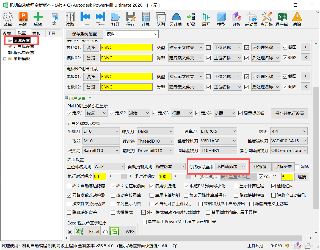Image resolution: width=320 pixels, height=250 pixels.
Task: Open 工位命名规则 A...Z dropdown
Action: (x=109, y=166)
